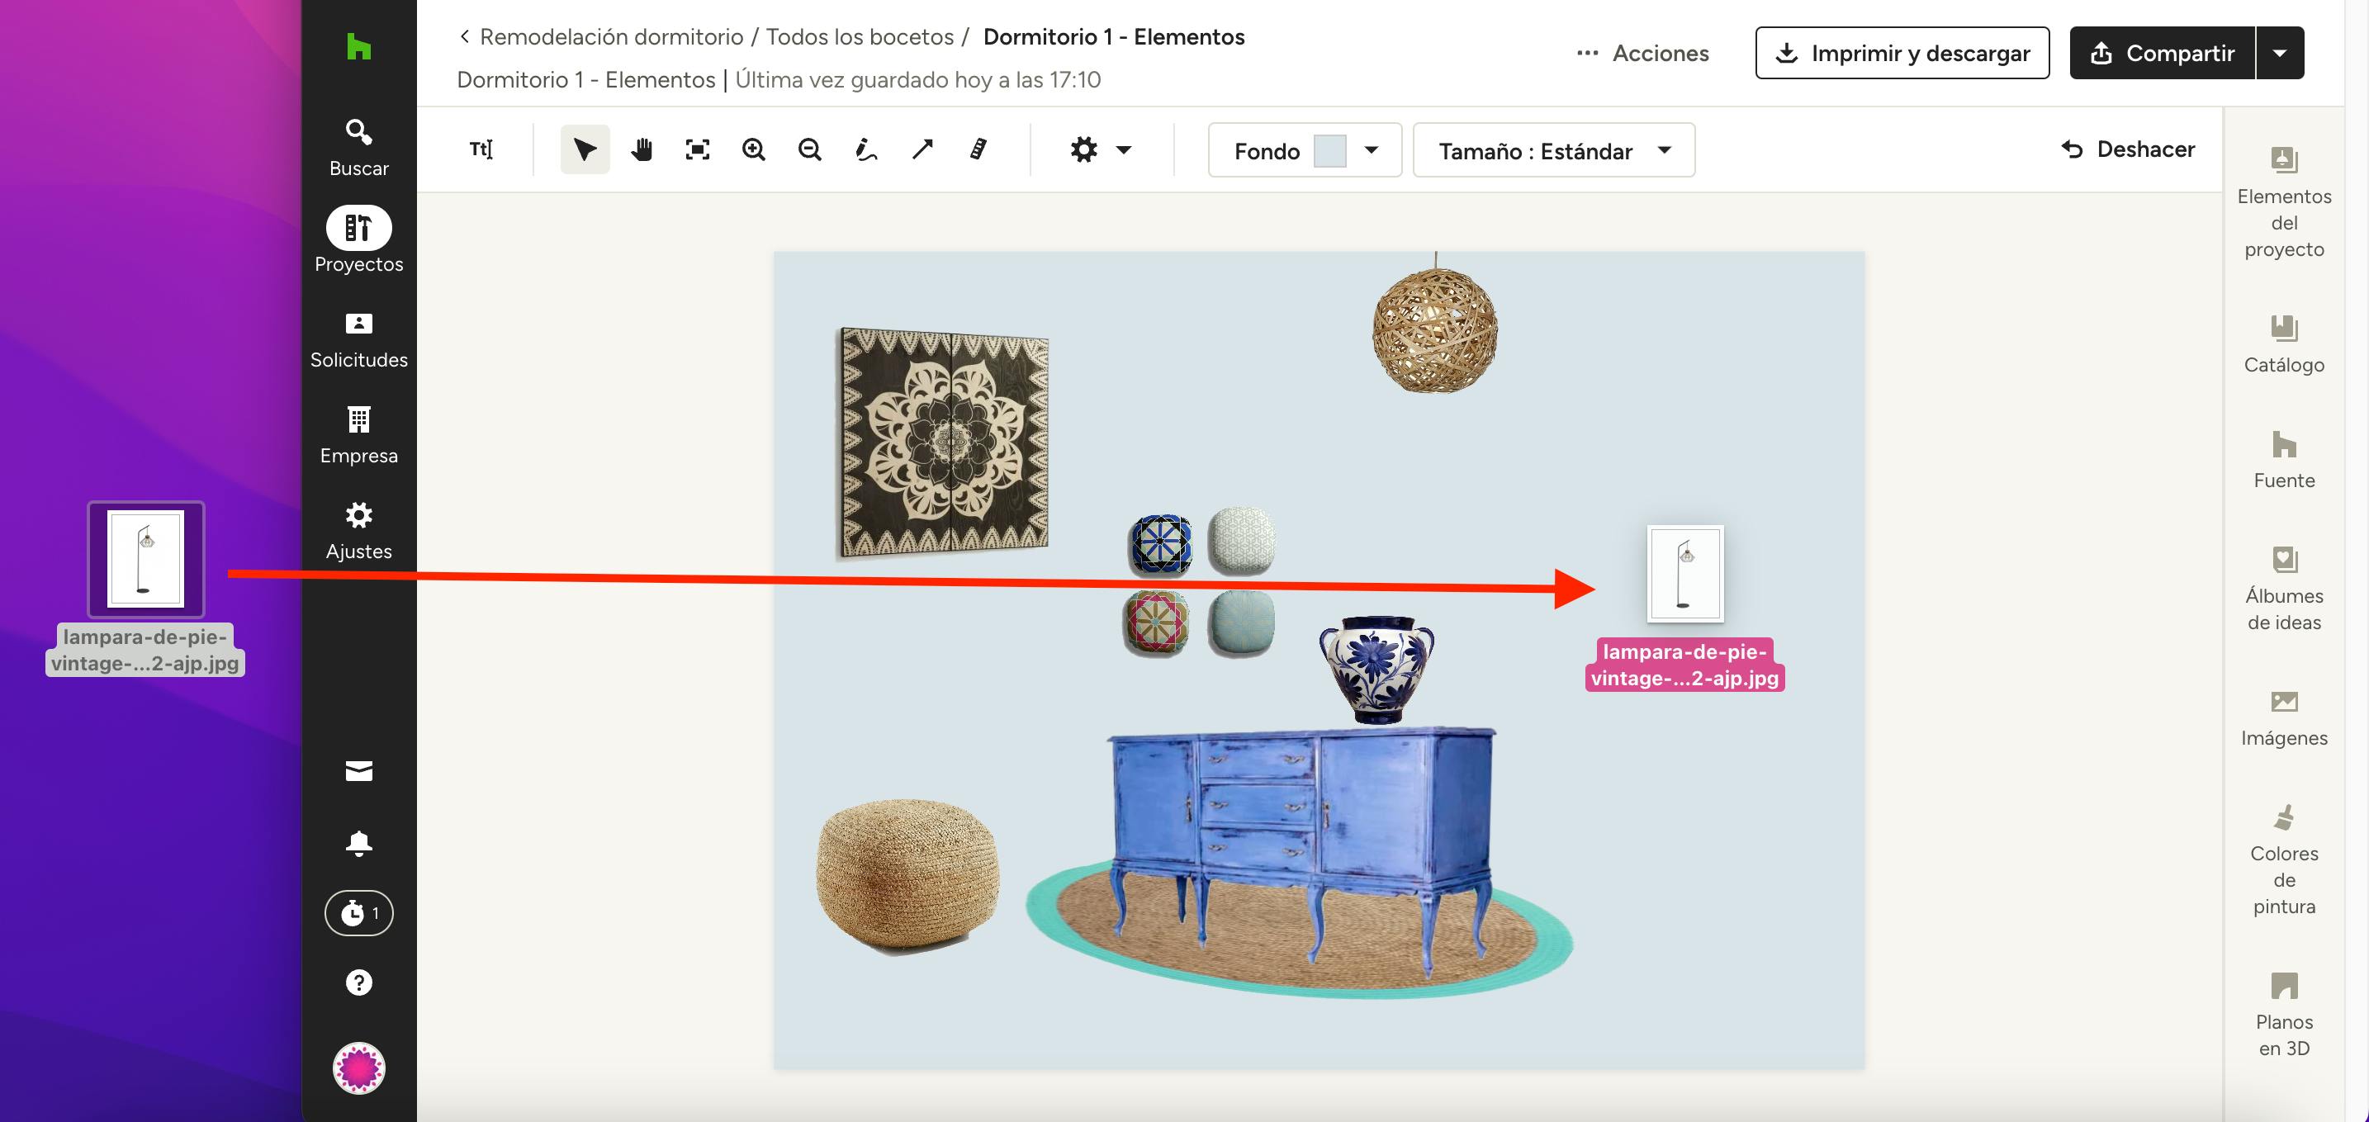This screenshot has width=2369, height=1122.
Task: Open the Tamaño: Estándar dropdown
Action: point(1553,150)
